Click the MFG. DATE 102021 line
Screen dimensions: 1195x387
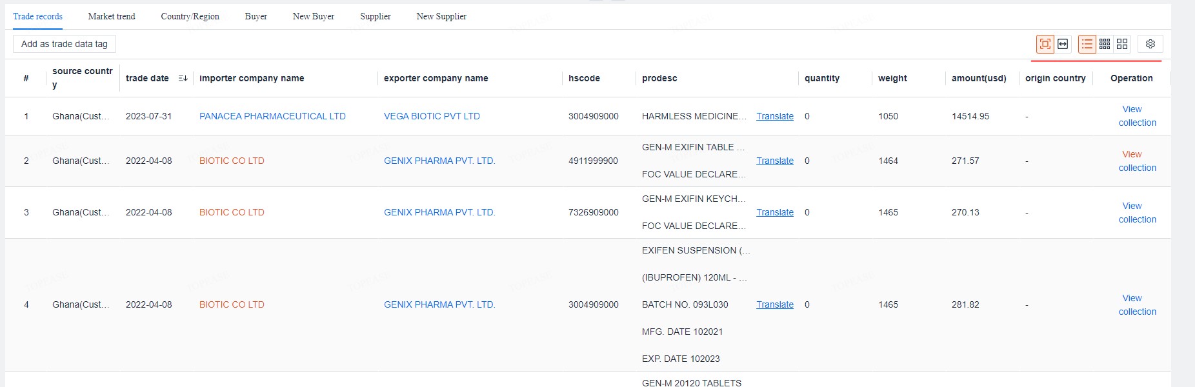[683, 332]
